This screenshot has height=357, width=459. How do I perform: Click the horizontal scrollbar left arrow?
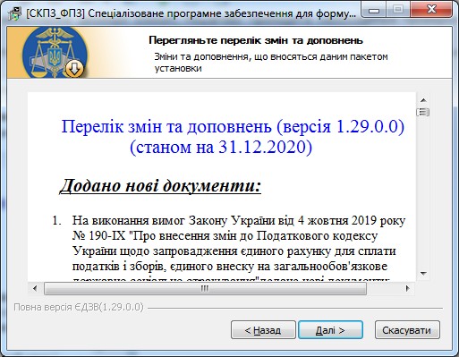[35, 288]
